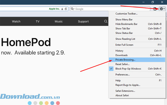Click the reload page icon in address bar

point(66,9)
